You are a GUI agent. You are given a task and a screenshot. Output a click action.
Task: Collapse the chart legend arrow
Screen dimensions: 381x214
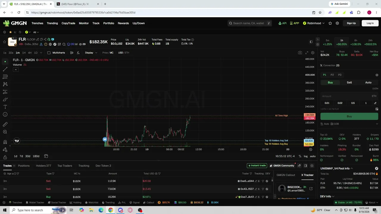tap(15, 70)
